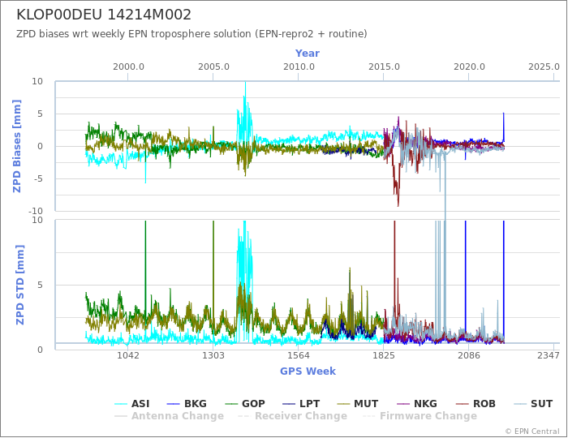Click GPS week label 1303
568x438 pixels.
tap(213, 355)
